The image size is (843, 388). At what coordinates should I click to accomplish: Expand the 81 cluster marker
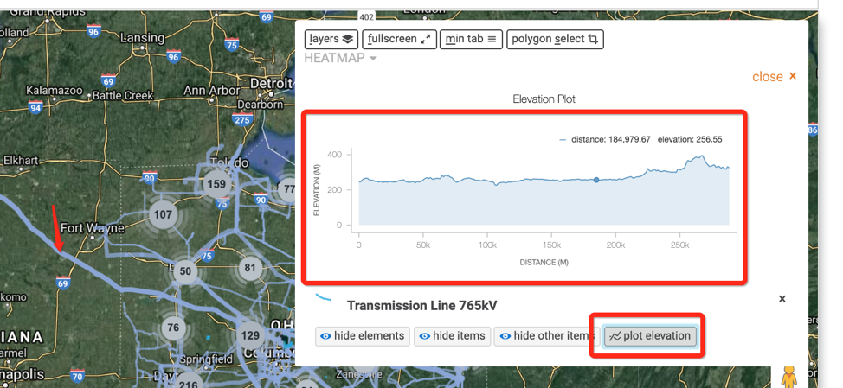pos(250,267)
